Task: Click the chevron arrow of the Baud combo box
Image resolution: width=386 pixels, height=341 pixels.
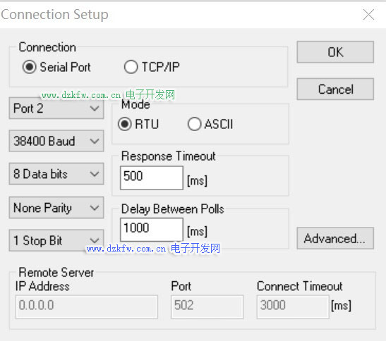Action: click(x=95, y=141)
